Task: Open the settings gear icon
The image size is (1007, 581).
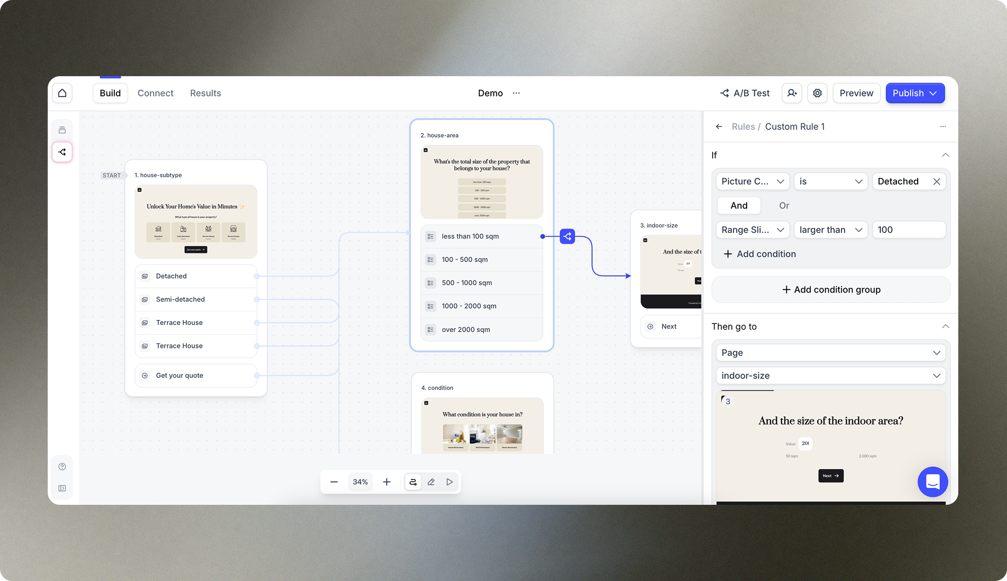Action: (x=817, y=93)
